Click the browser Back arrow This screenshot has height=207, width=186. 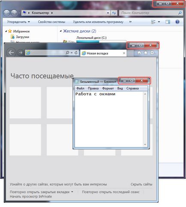[11, 53]
